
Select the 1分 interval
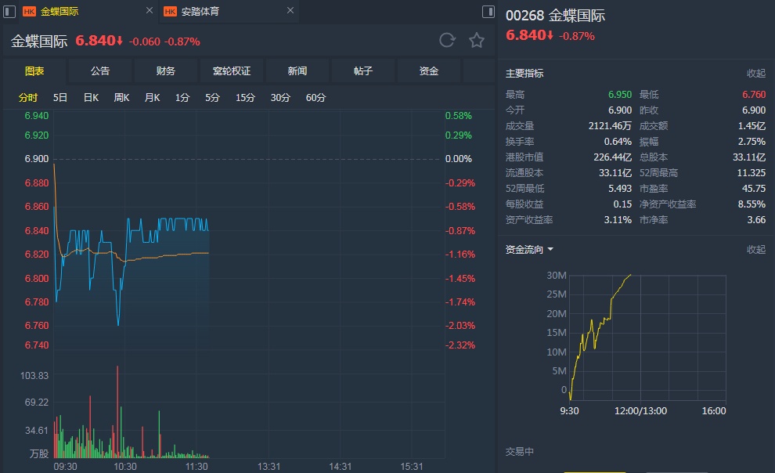point(182,97)
